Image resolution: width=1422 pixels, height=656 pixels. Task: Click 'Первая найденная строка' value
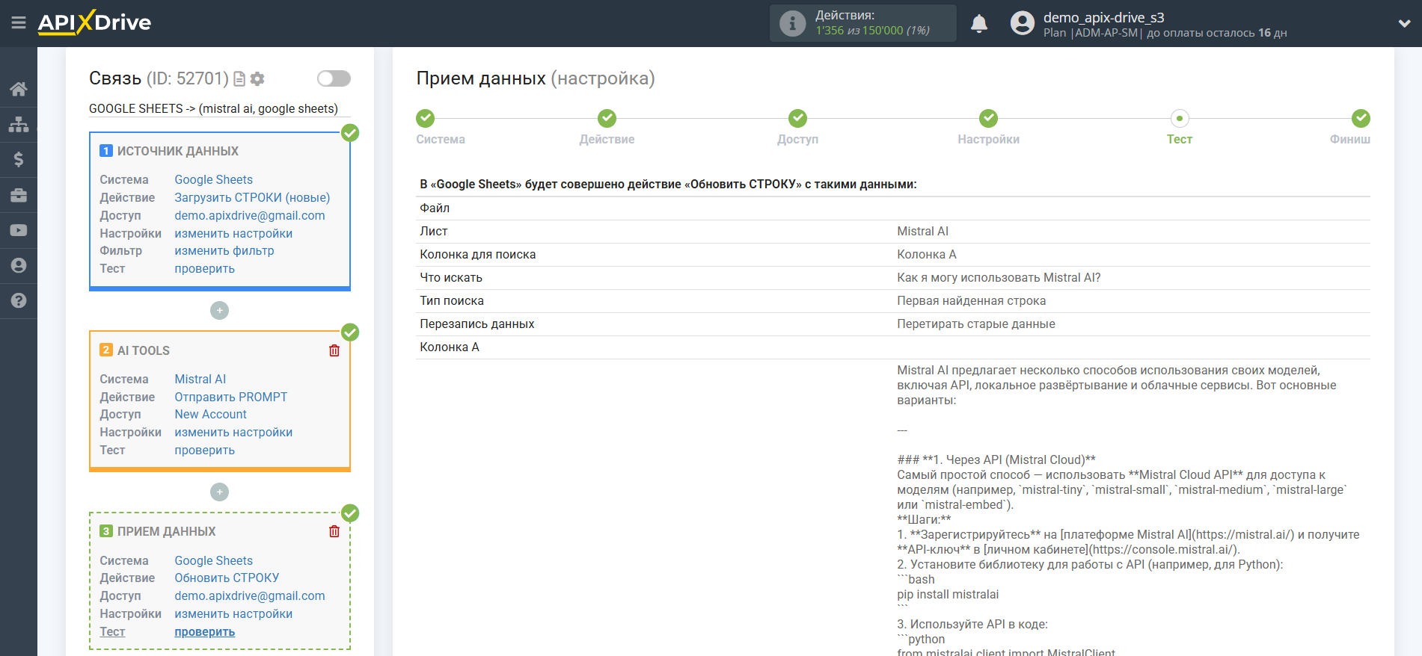pyautogui.click(x=971, y=300)
